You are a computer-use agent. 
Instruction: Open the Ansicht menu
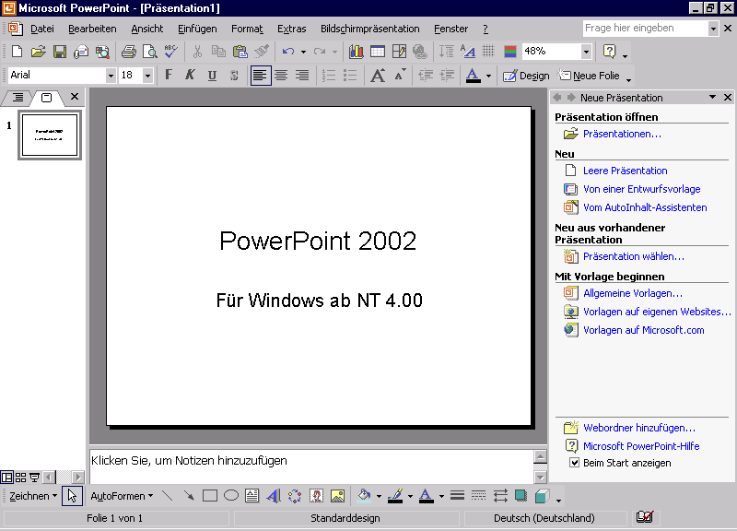click(x=147, y=29)
